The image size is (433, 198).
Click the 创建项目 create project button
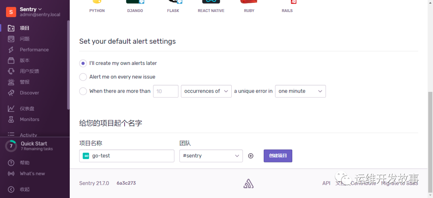(x=278, y=156)
